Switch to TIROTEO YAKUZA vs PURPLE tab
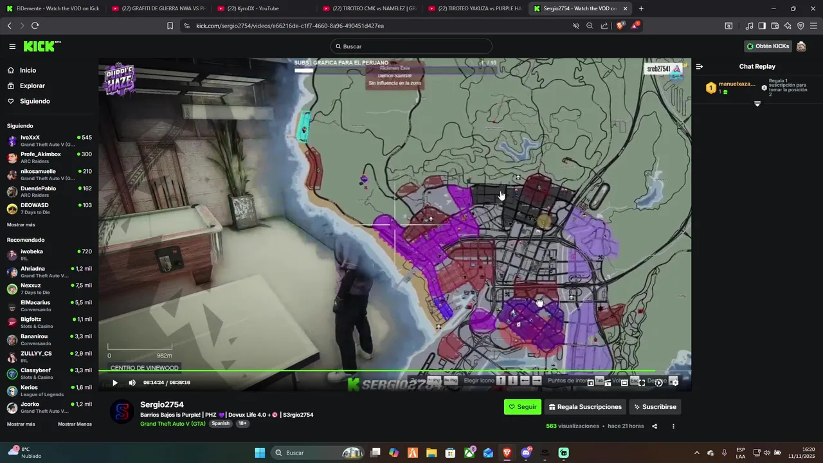Viewport: 823px width, 463px height. 475,8
